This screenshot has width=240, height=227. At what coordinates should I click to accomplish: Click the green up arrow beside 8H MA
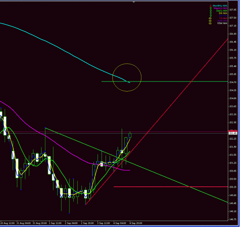(210, 13)
